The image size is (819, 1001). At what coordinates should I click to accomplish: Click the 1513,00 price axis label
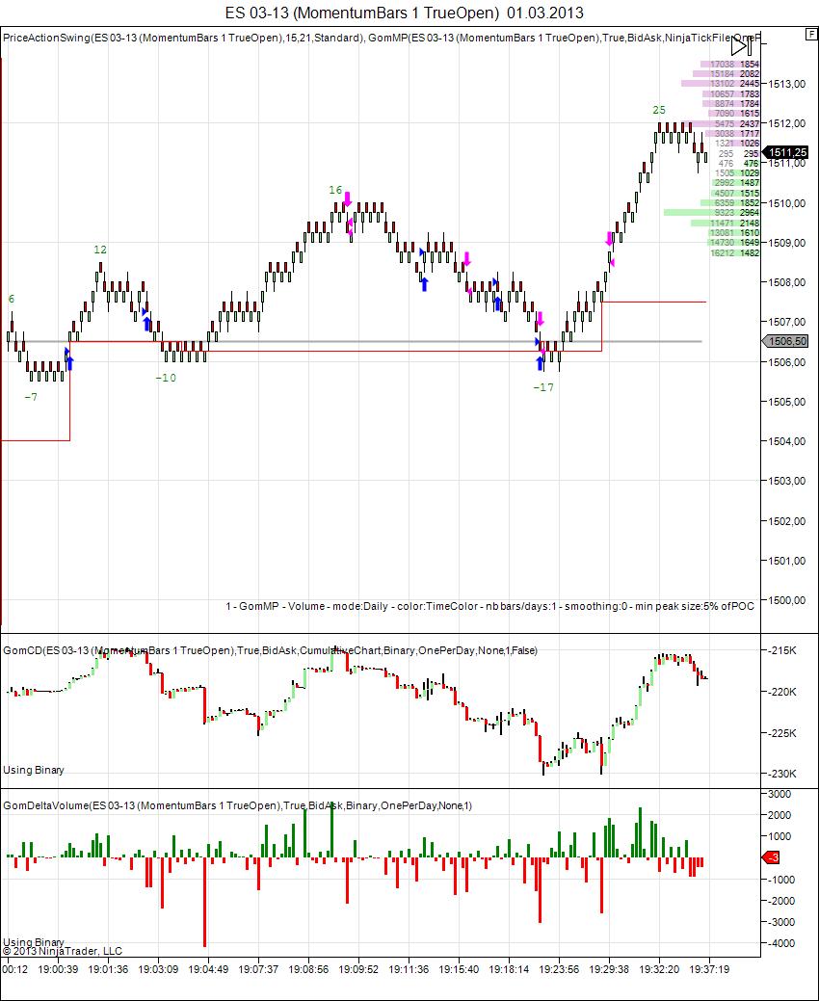[x=786, y=84]
